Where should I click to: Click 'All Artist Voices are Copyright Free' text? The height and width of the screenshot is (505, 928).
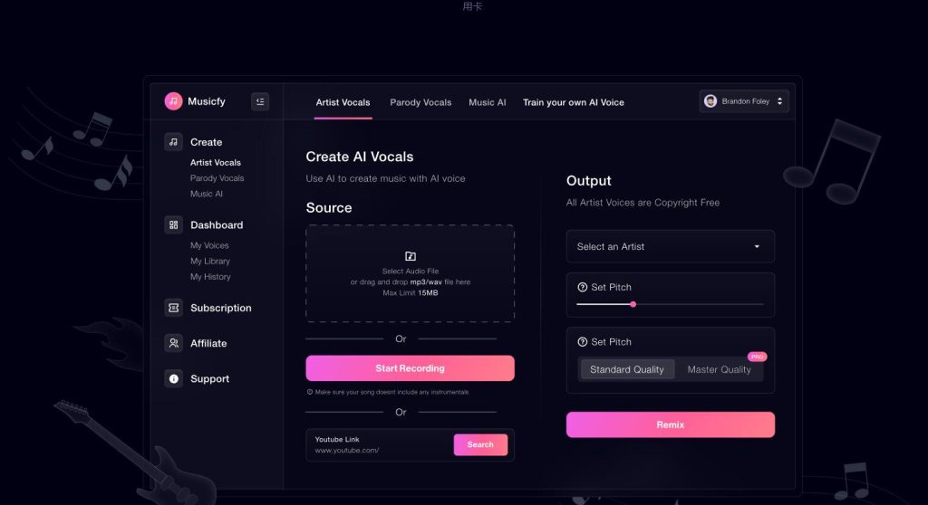pos(643,202)
